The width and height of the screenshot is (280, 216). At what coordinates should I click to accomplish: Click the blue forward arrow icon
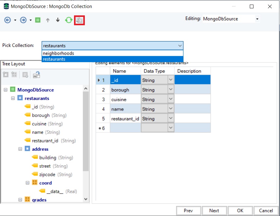pyautogui.click(x=23, y=20)
